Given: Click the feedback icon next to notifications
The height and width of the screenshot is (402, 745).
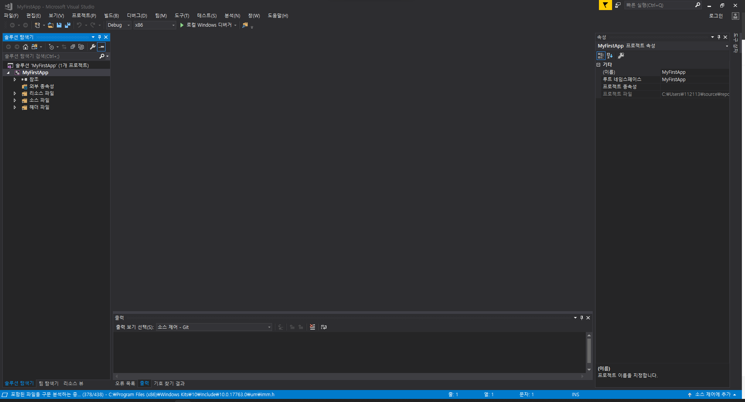Looking at the screenshot, I should [618, 5].
